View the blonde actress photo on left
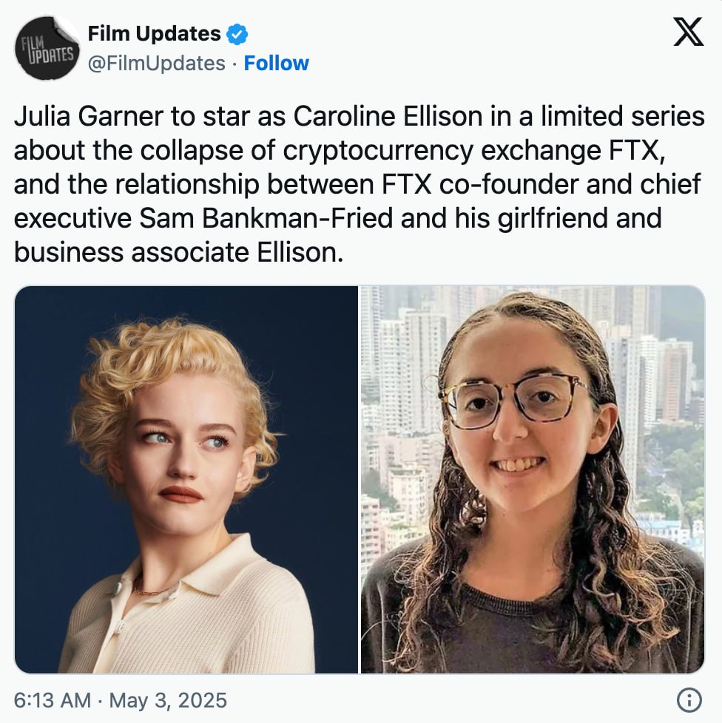This screenshot has height=723, width=722. [186, 480]
